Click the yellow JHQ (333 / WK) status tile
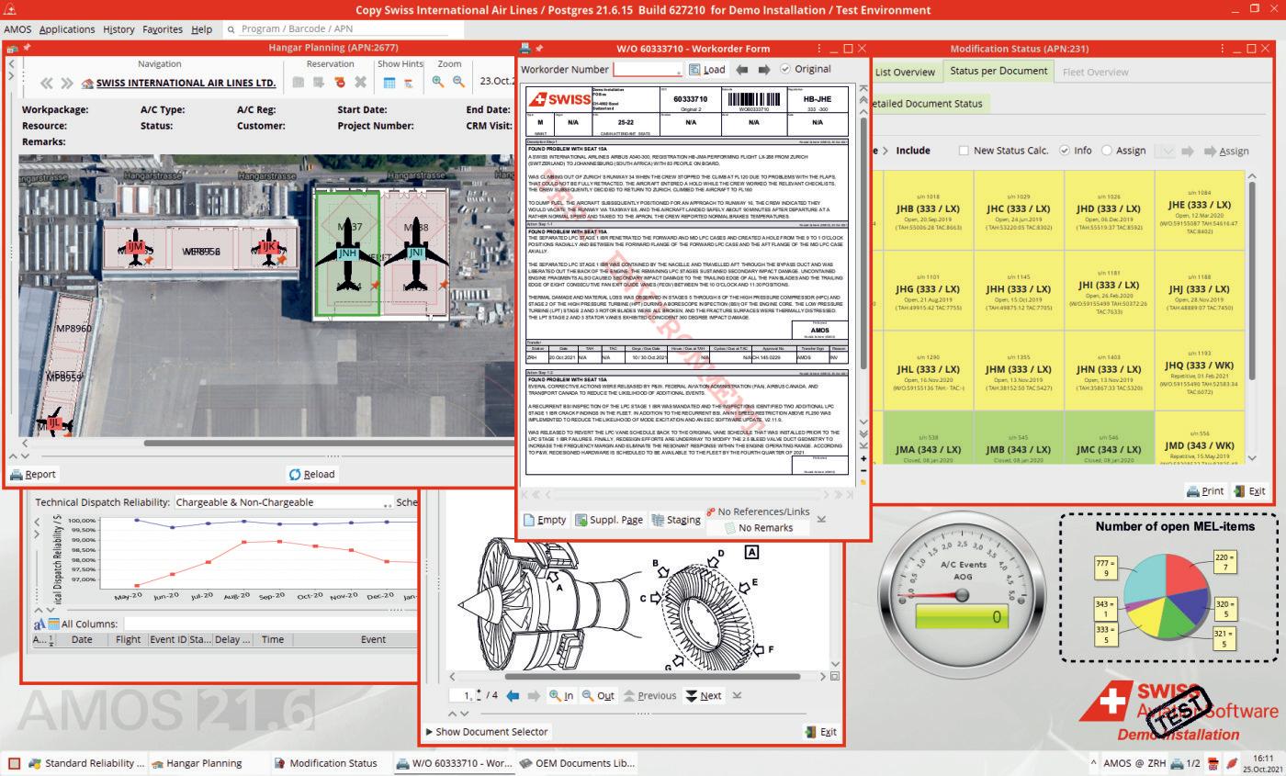Viewport: 1286px width, 776px height. coord(1200,371)
